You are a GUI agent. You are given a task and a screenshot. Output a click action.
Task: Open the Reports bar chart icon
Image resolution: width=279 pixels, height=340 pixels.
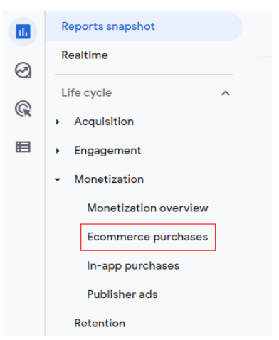coord(23,31)
